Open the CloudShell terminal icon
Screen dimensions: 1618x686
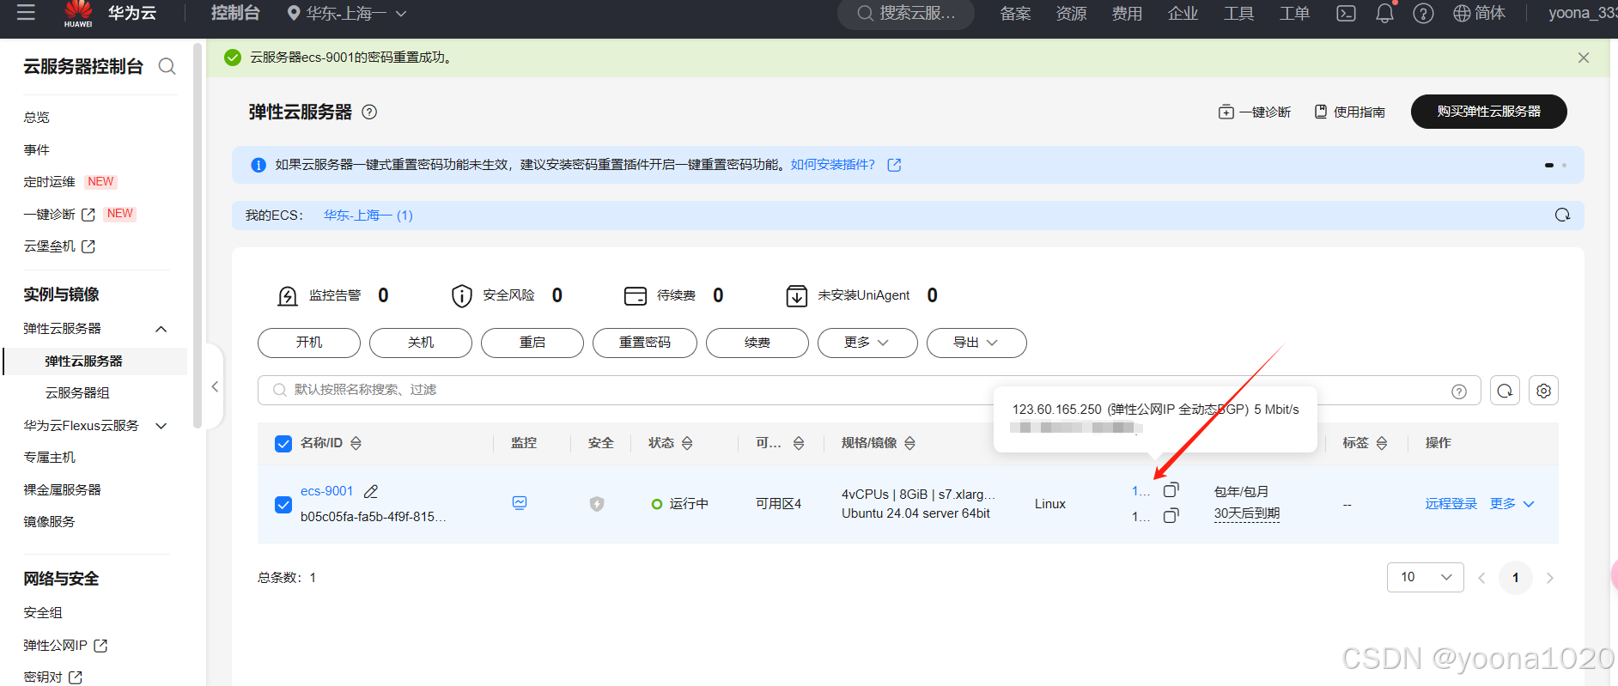(1346, 14)
